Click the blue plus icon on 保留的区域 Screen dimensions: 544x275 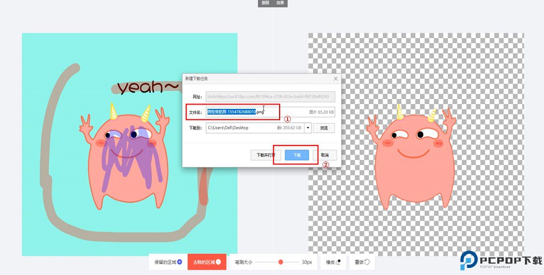tap(180, 262)
